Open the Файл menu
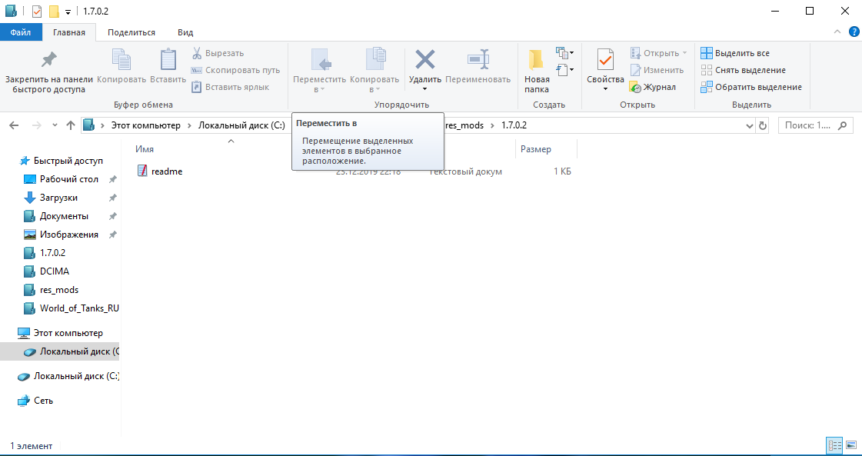Screen dimensions: 862x456 click(x=22, y=32)
